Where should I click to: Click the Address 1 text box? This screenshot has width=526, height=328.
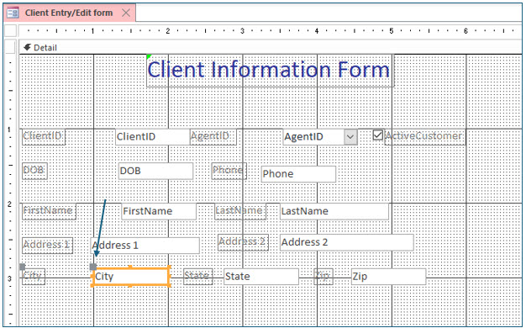pos(145,246)
